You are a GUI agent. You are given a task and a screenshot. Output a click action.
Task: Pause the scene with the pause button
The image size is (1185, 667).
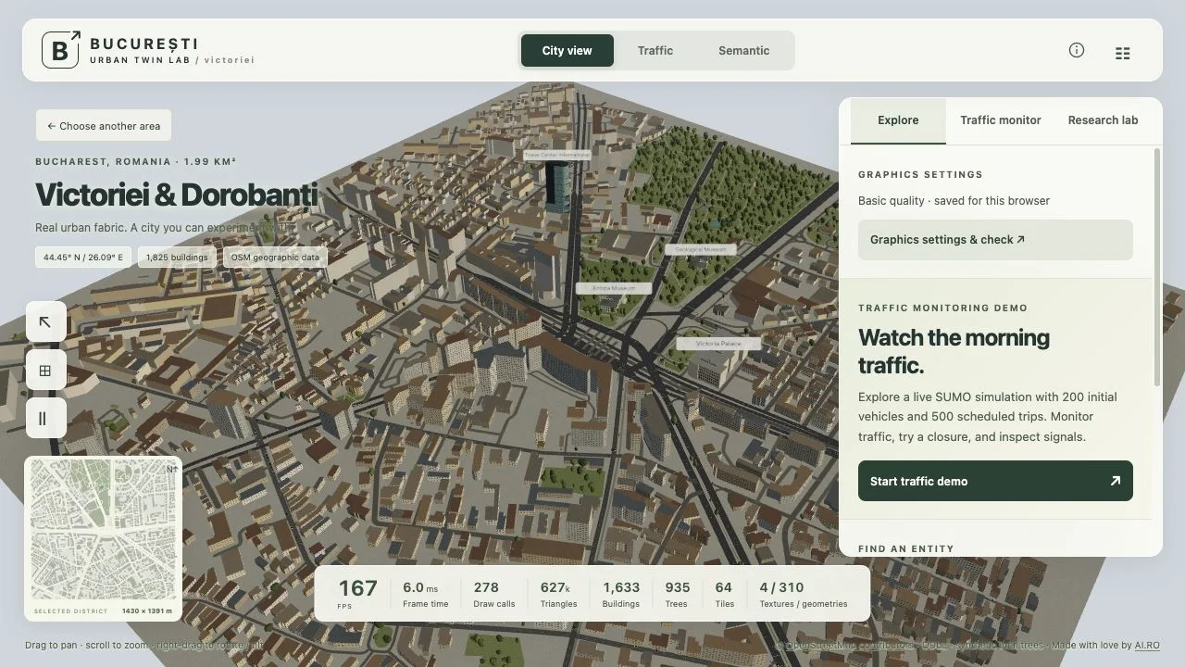(45, 419)
